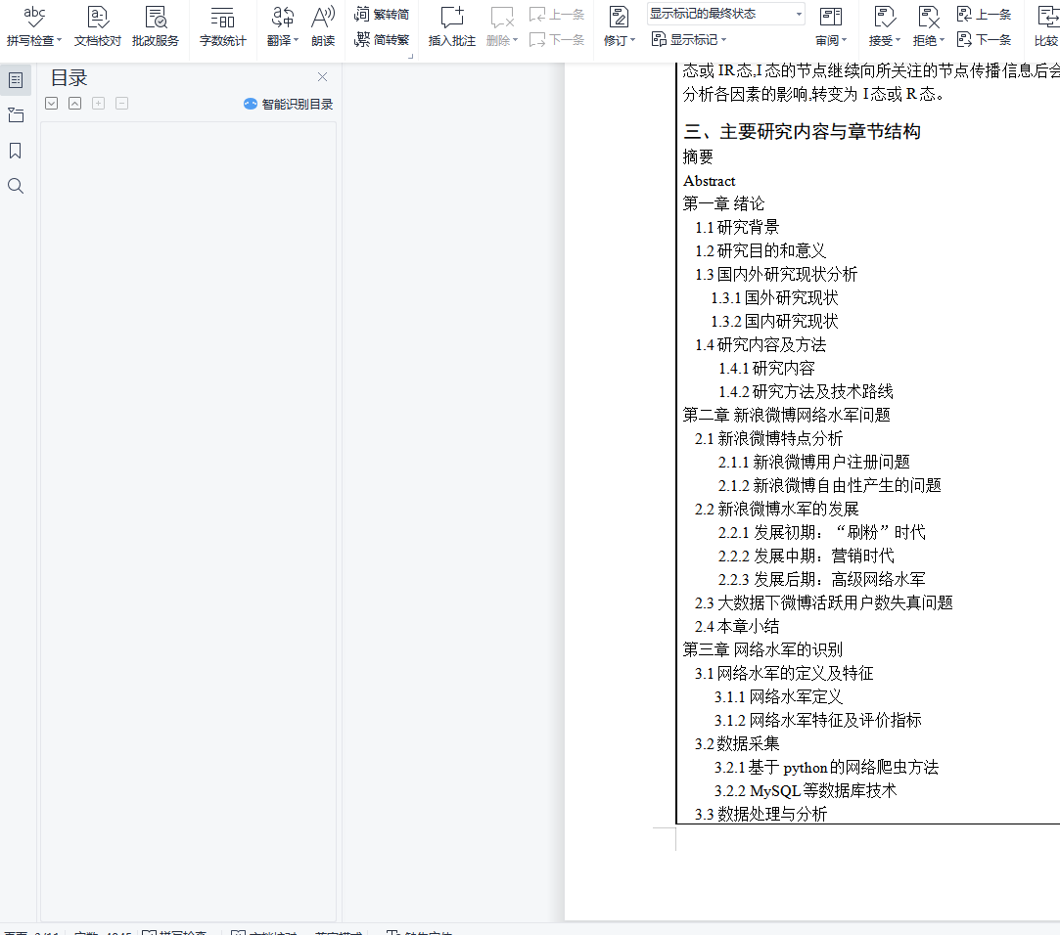Viewport: 1060px width, 935px height.
Task: Click the 摘要 line in document
Action: point(698,156)
